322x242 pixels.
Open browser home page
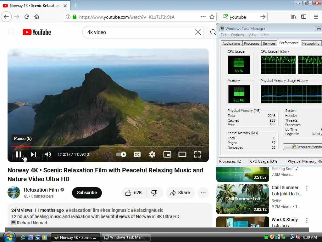coord(37,17)
